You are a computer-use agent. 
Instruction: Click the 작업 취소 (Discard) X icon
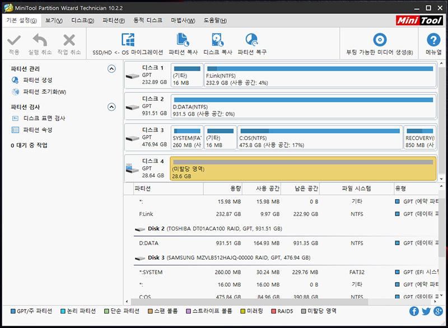pos(69,40)
